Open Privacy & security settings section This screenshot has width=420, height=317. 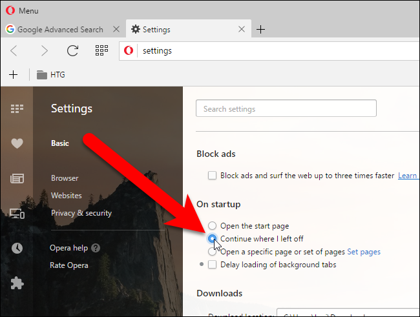point(81,213)
